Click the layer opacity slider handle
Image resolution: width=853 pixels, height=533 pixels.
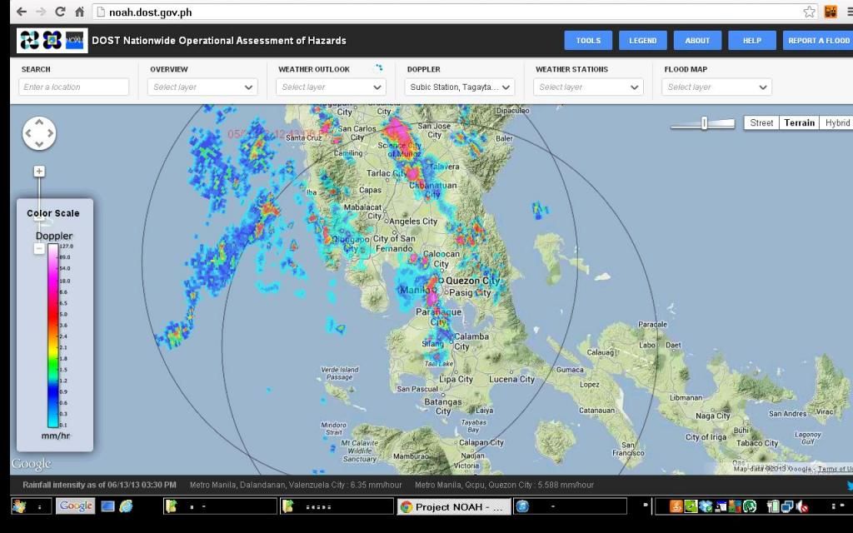pyautogui.click(x=704, y=123)
